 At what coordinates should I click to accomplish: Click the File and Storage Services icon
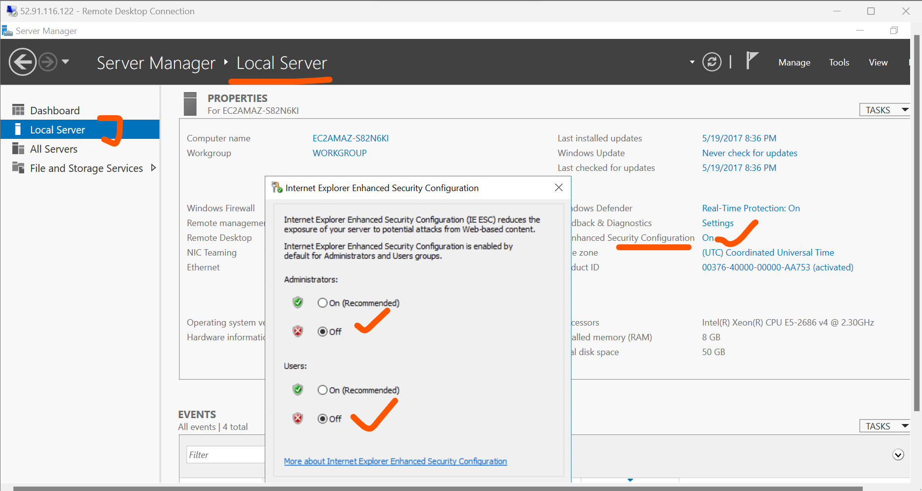pyautogui.click(x=18, y=167)
